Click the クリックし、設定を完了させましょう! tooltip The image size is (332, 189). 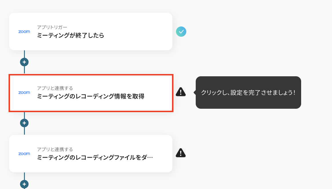coord(248,93)
